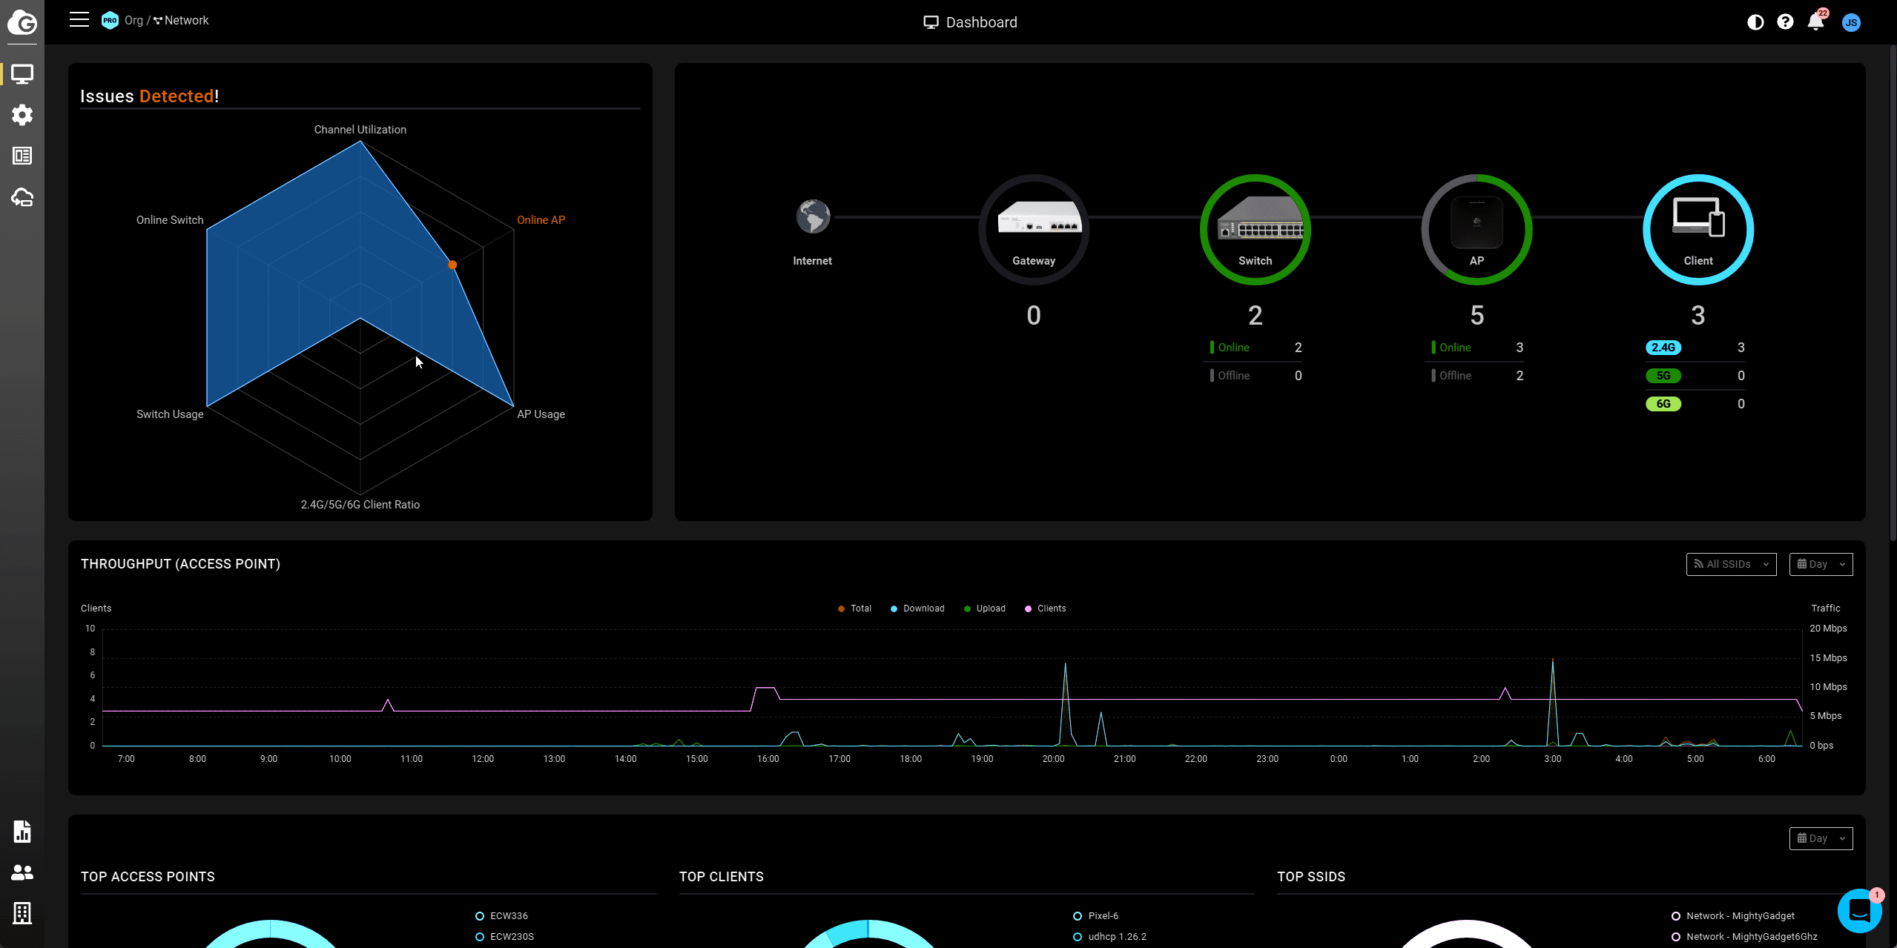Toggle dark/light theme contrast icon
This screenshot has height=948, width=1897.
click(1755, 22)
